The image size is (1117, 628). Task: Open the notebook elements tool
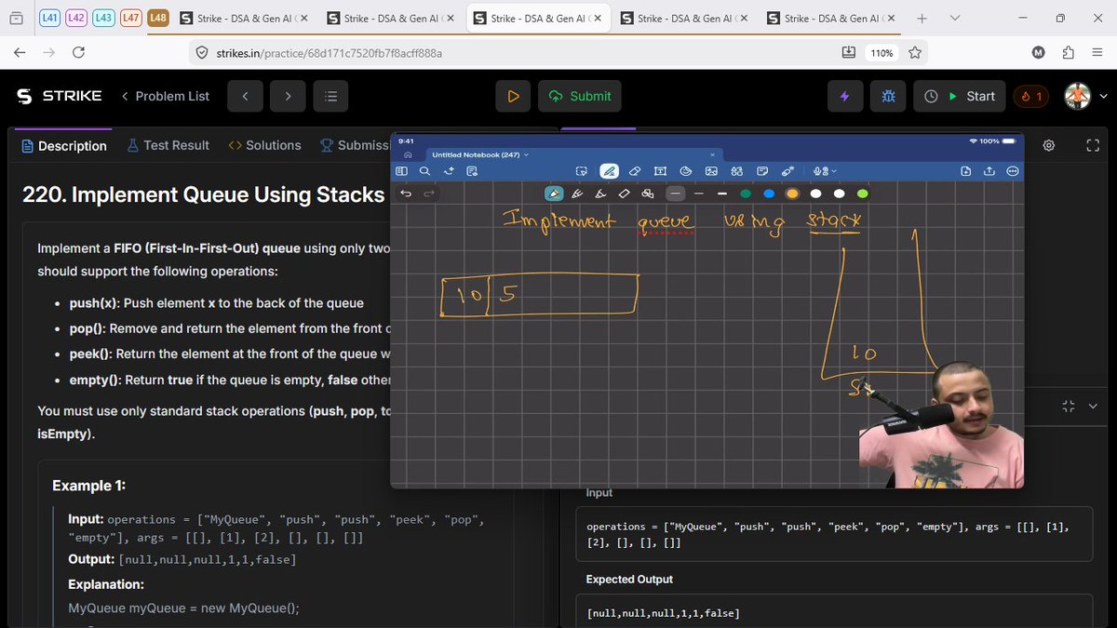click(737, 171)
